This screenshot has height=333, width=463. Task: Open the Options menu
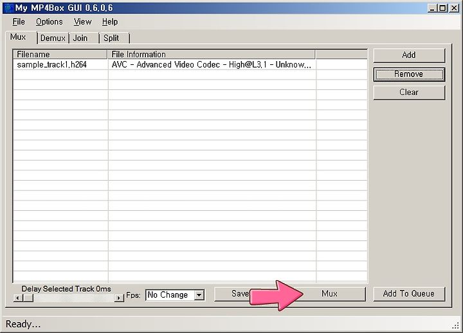[50, 22]
